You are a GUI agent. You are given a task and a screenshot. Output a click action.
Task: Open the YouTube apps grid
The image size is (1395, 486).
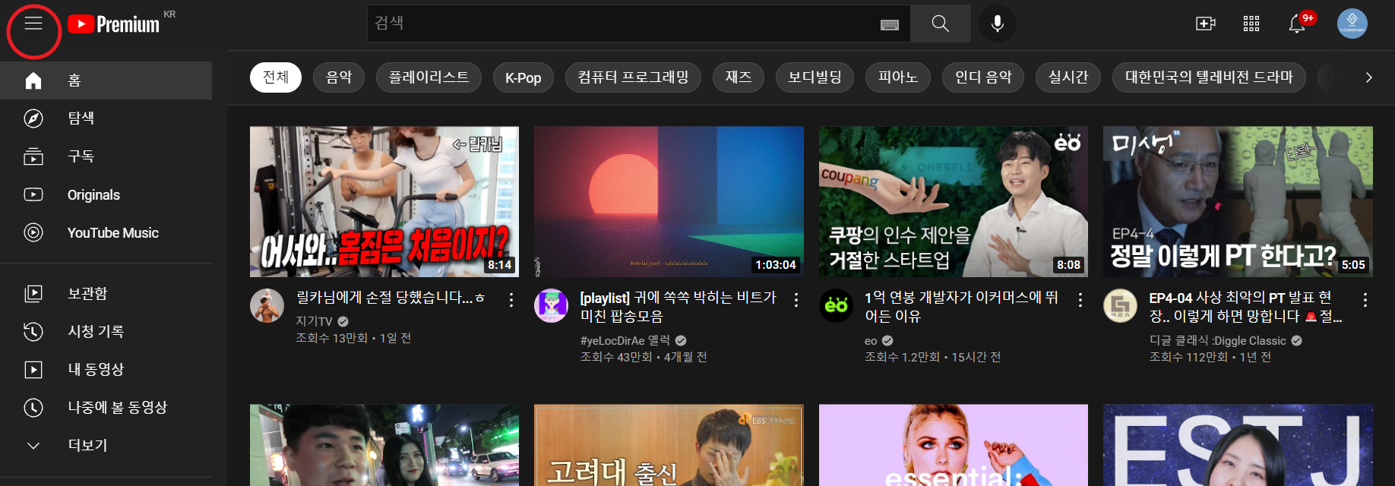click(x=1251, y=24)
